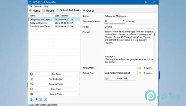The height and width of the screenshot is (106, 186).
Task: Click the Last Executed column header
Action: point(67,16)
